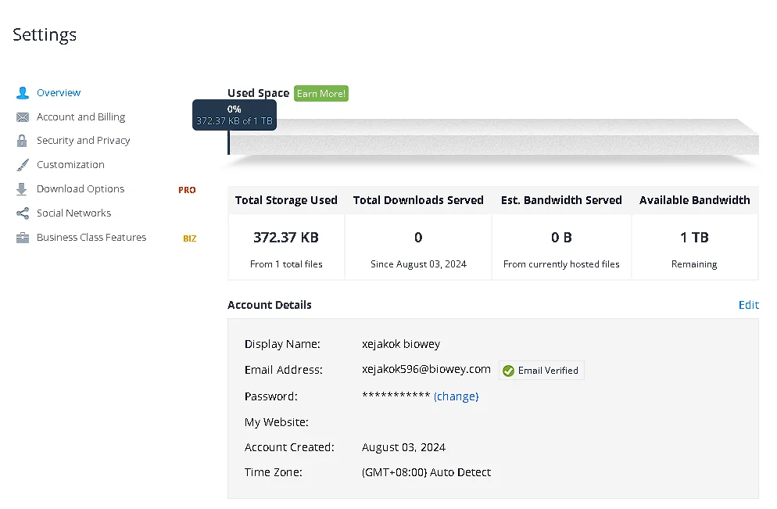Go to Security and Privacy settings
This screenshot has height=509, width=777.
pyautogui.click(x=83, y=141)
